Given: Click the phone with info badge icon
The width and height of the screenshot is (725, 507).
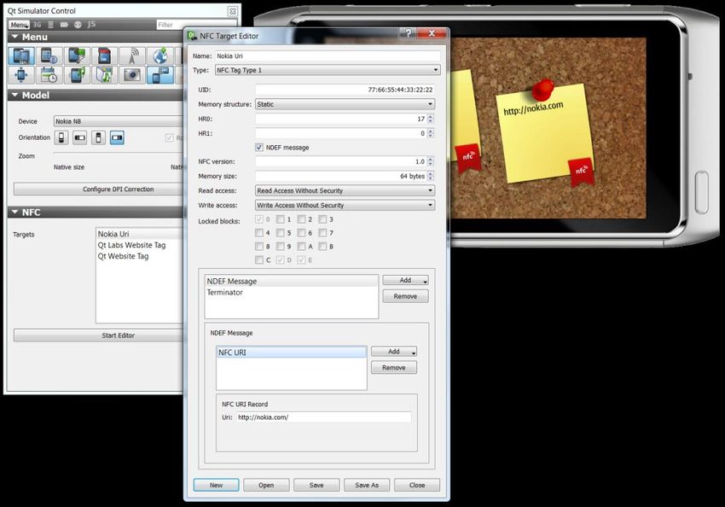Looking at the screenshot, I should pyautogui.click(x=49, y=56).
